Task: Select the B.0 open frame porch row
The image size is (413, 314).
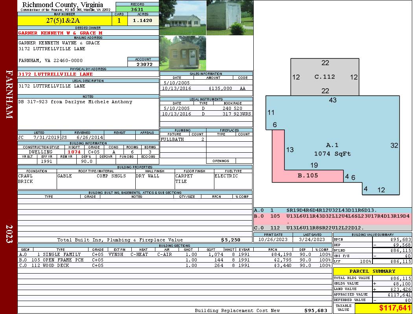Action: tap(175, 260)
